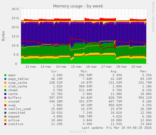156x135 pixels.
Task: Select the 'inactive' legend label
Action: tap(16, 124)
